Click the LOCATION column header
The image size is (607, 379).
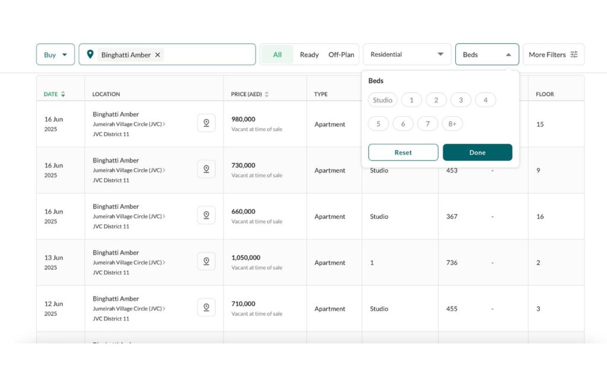[106, 94]
